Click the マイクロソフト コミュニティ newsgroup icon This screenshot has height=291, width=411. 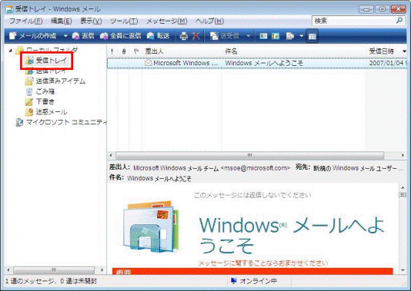(19, 122)
